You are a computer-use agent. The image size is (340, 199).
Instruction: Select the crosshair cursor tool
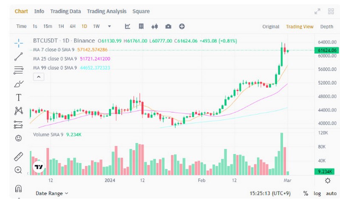19,43
